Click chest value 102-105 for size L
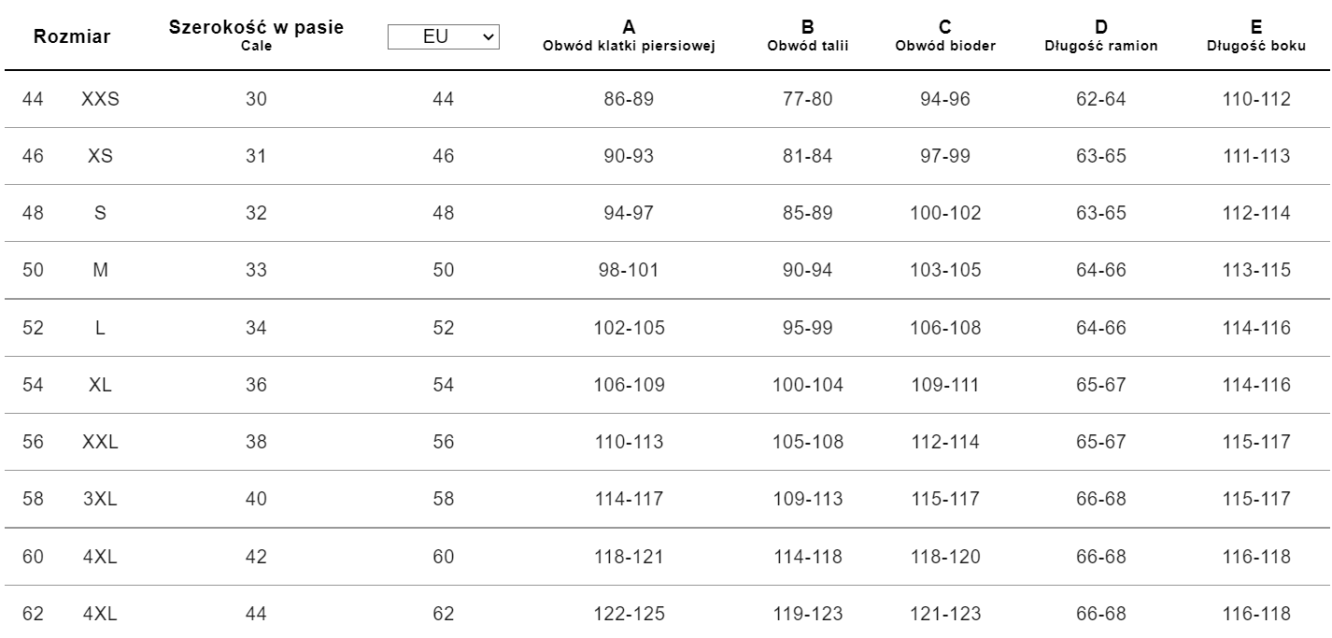The image size is (1332, 638). point(629,328)
